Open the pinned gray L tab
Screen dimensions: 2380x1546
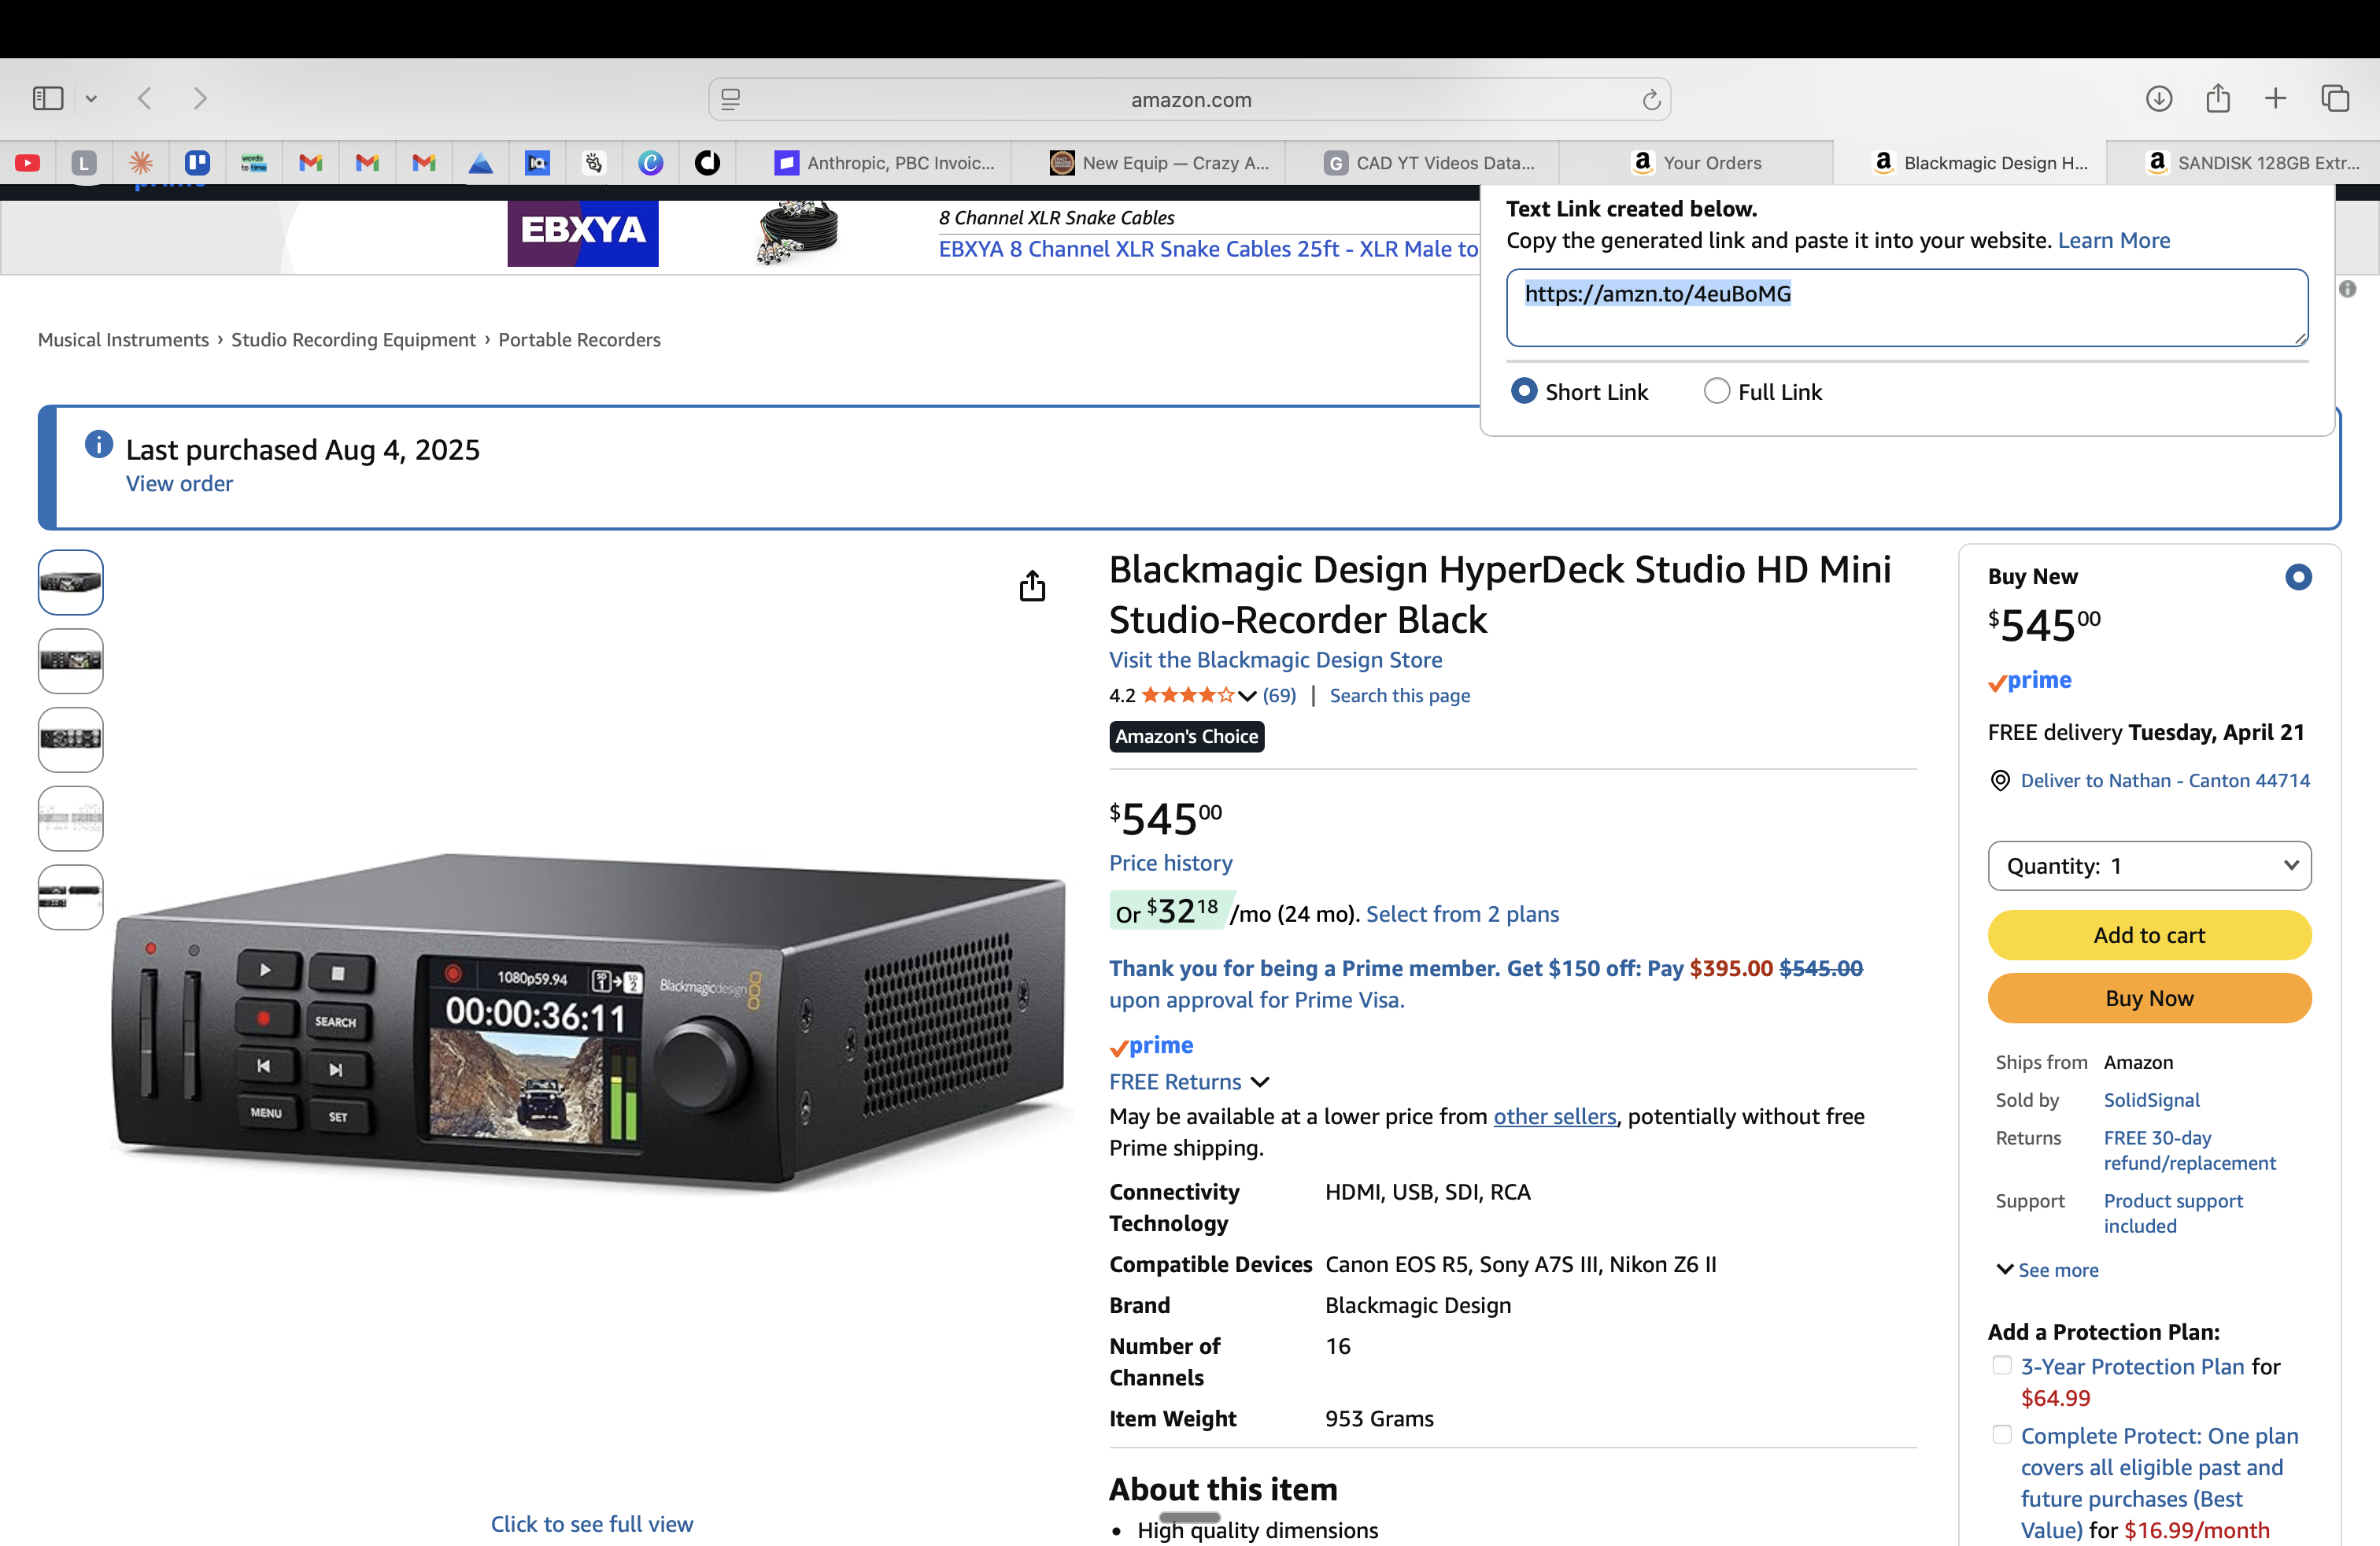pyautogui.click(x=84, y=162)
